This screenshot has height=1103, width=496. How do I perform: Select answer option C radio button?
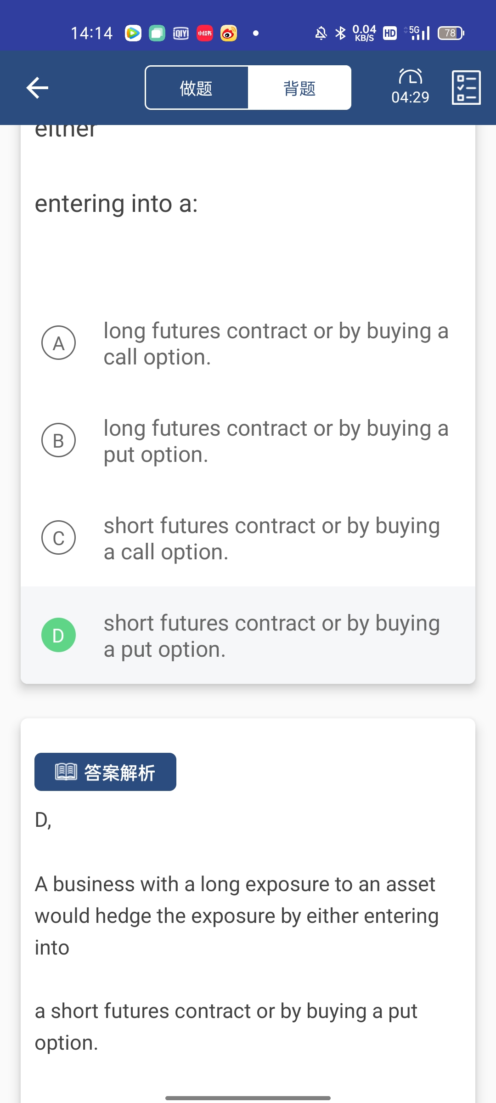pos(59,538)
